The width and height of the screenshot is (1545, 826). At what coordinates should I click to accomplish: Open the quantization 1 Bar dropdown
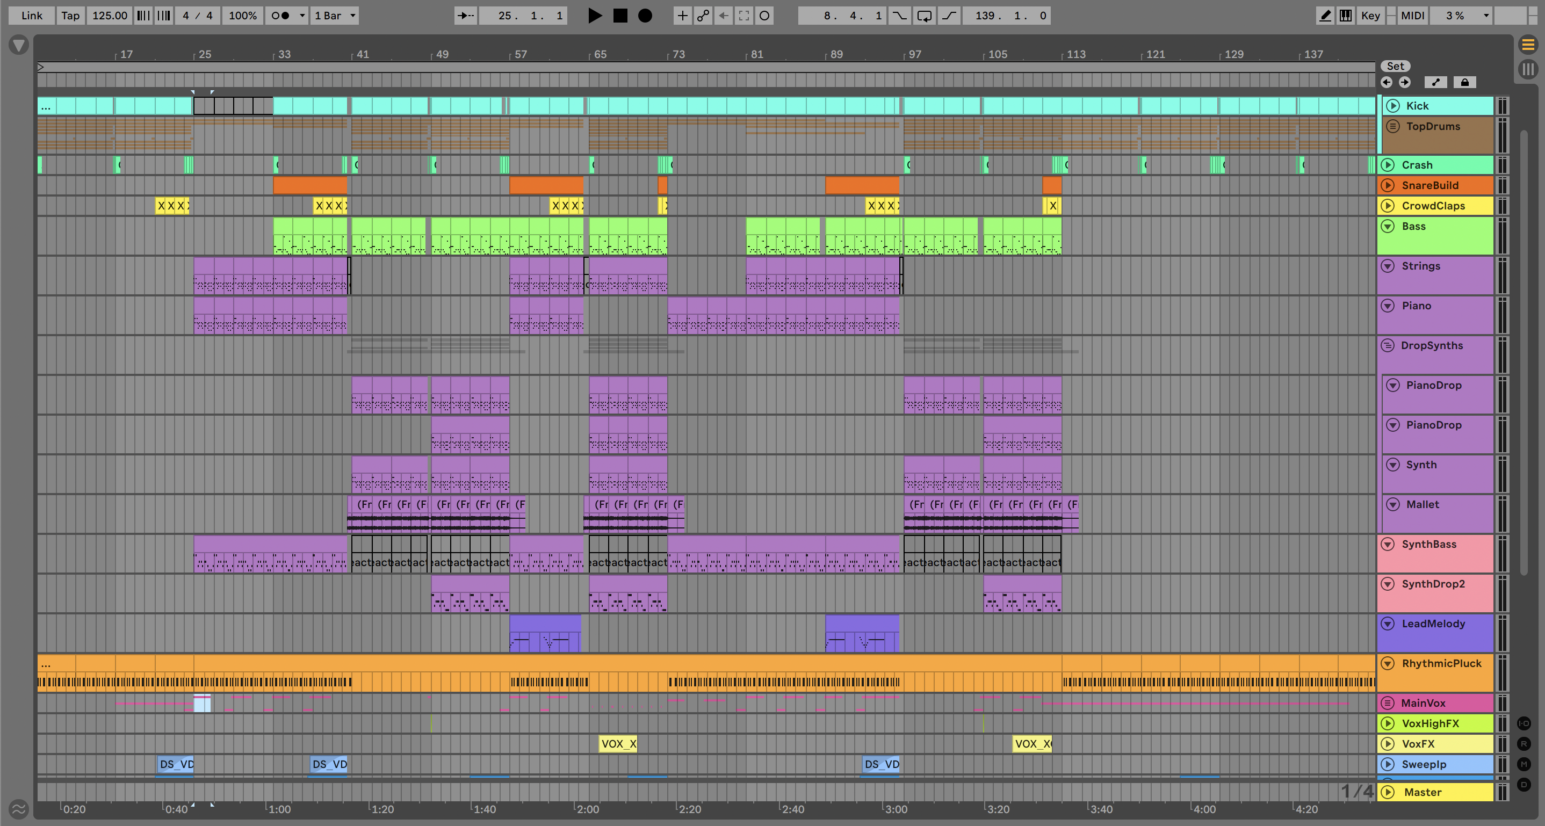[335, 16]
